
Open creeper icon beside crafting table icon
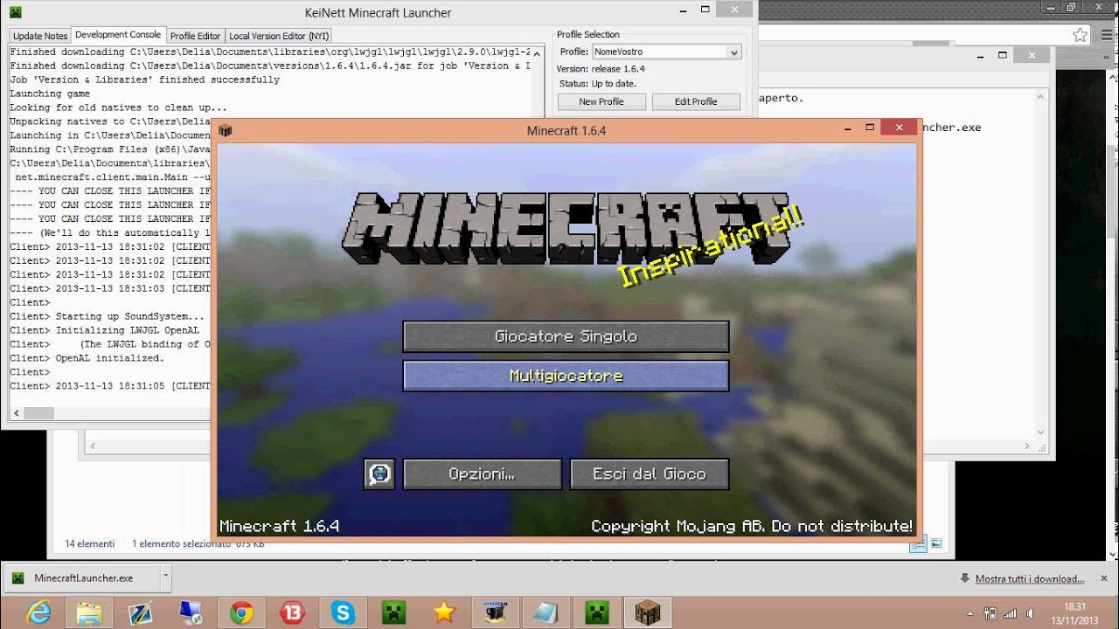[596, 612]
